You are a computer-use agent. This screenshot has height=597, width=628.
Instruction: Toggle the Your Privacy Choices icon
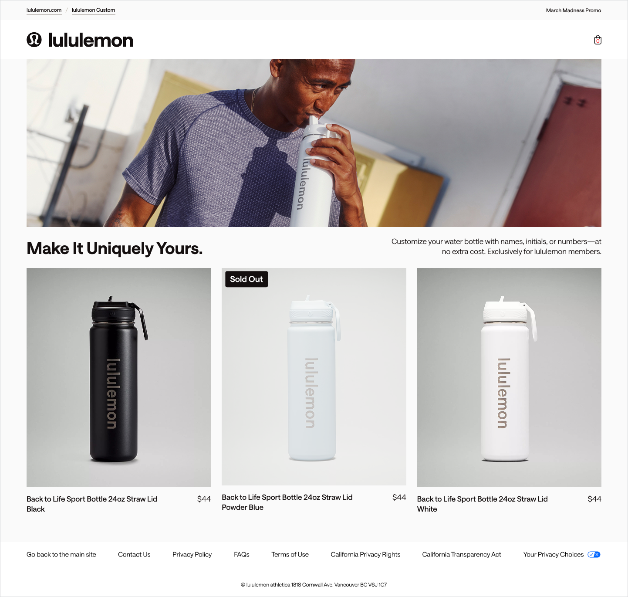coord(594,554)
